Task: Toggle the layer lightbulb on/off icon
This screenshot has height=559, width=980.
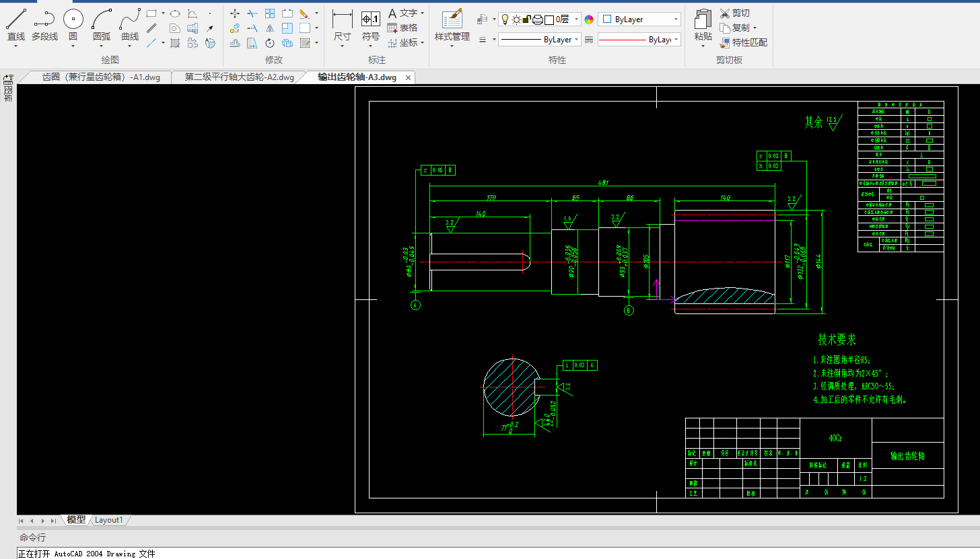Action: pos(505,20)
